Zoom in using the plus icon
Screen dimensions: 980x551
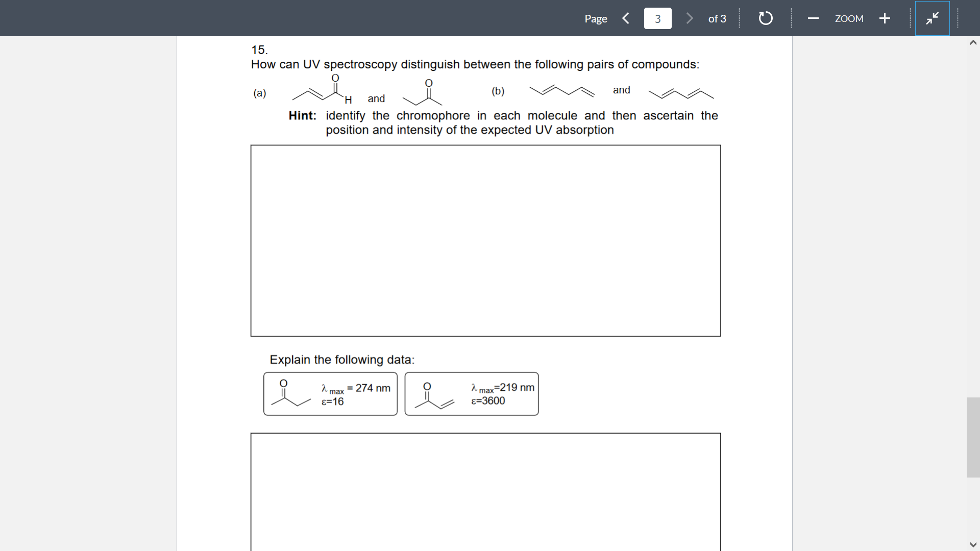(885, 18)
